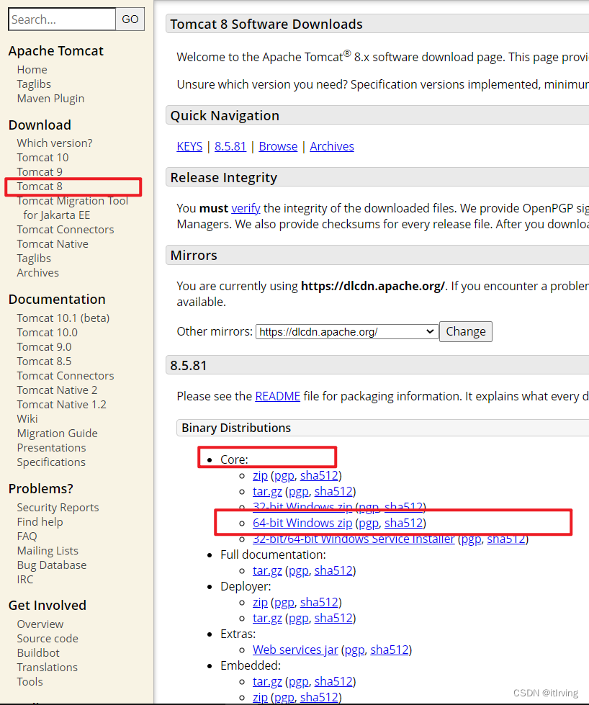Open pgp for 64-bit Windows zip
Screen dimensions: 589x705
click(x=369, y=523)
